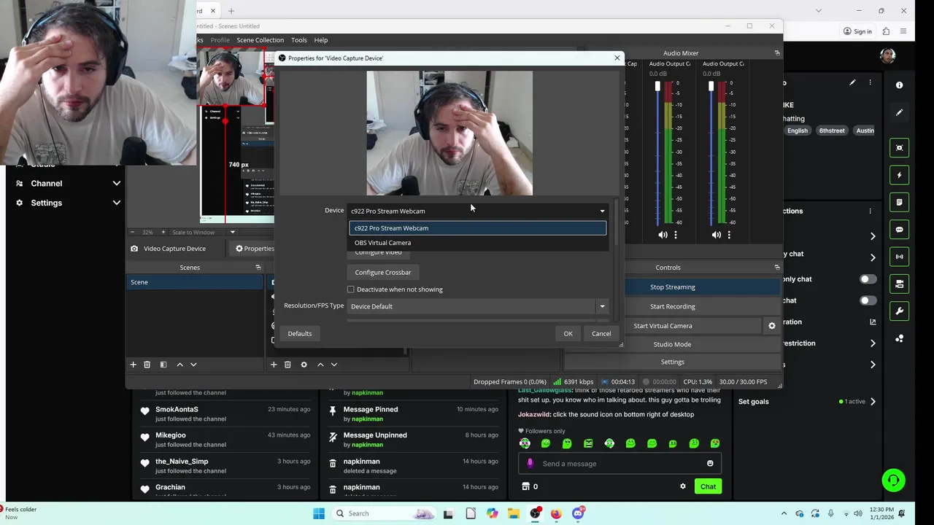Open lightning bolt quick actions in sidebar

900,175
